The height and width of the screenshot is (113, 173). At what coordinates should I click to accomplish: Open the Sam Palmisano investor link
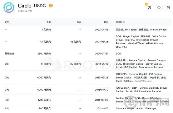tap(143, 81)
